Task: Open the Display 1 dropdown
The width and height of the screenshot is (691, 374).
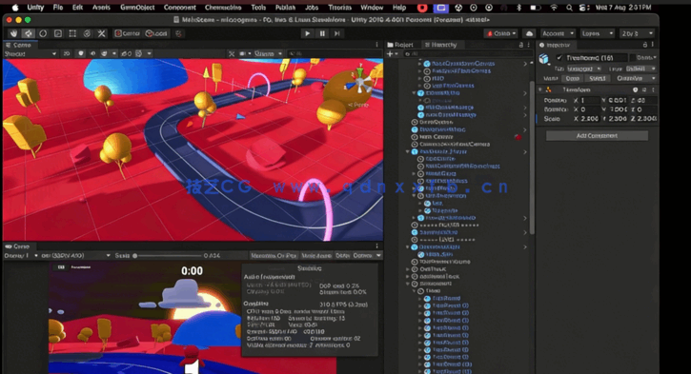Action: pyautogui.click(x=20, y=256)
